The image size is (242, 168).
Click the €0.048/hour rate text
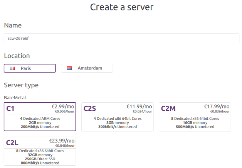click(65, 146)
